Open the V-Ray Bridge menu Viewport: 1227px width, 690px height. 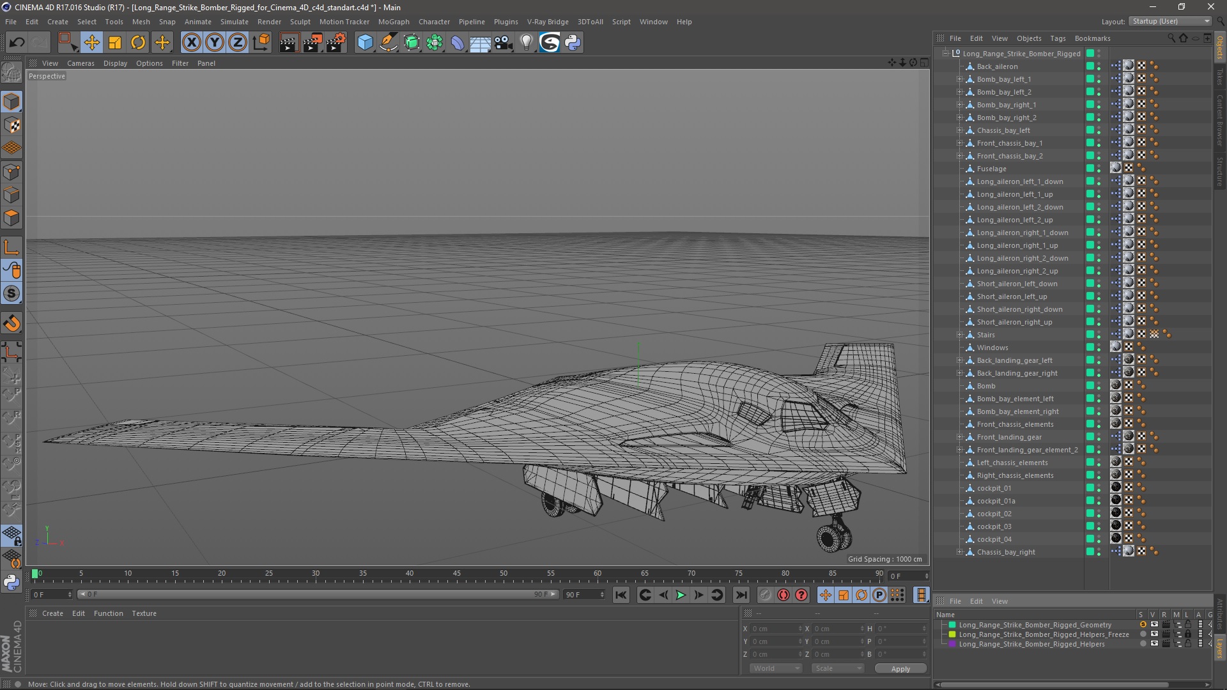coord(548,22)
